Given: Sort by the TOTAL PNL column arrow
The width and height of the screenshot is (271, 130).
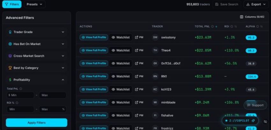Looking at the screenshot, I should [x=216, y=27].
